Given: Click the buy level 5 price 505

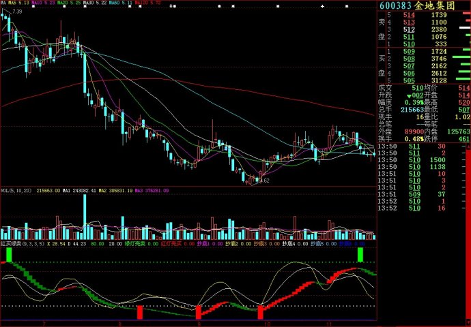Looking at the screenshot, I should point(409,80).
